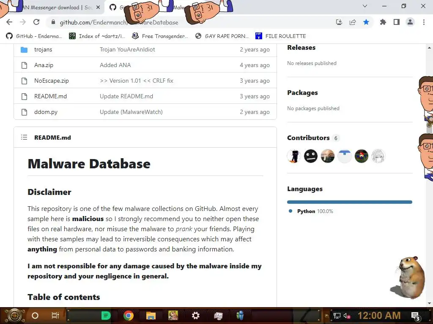Click the file icon beside ddom.py
Screen dimensions: 433x324
coord(24,112)
